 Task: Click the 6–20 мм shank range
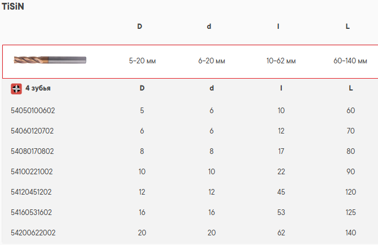pyautogui.click(x=212, y=61)
